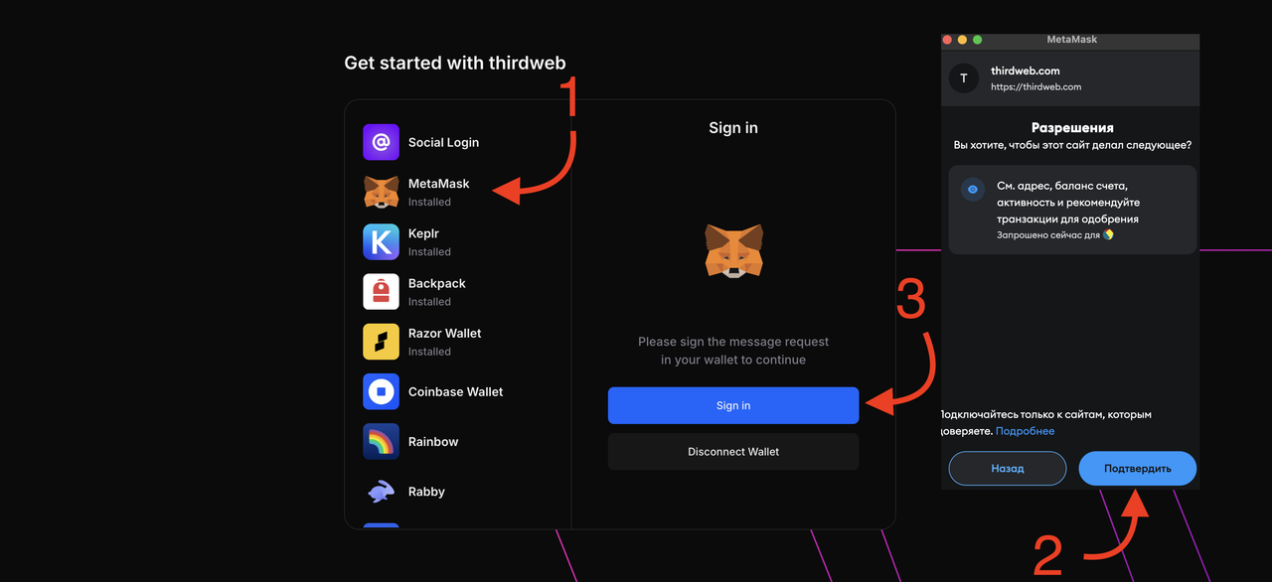The height and width of the screenshot is (582, 1272).
Task: Pick the Rabby wallet icon
Action: (381, 492)
